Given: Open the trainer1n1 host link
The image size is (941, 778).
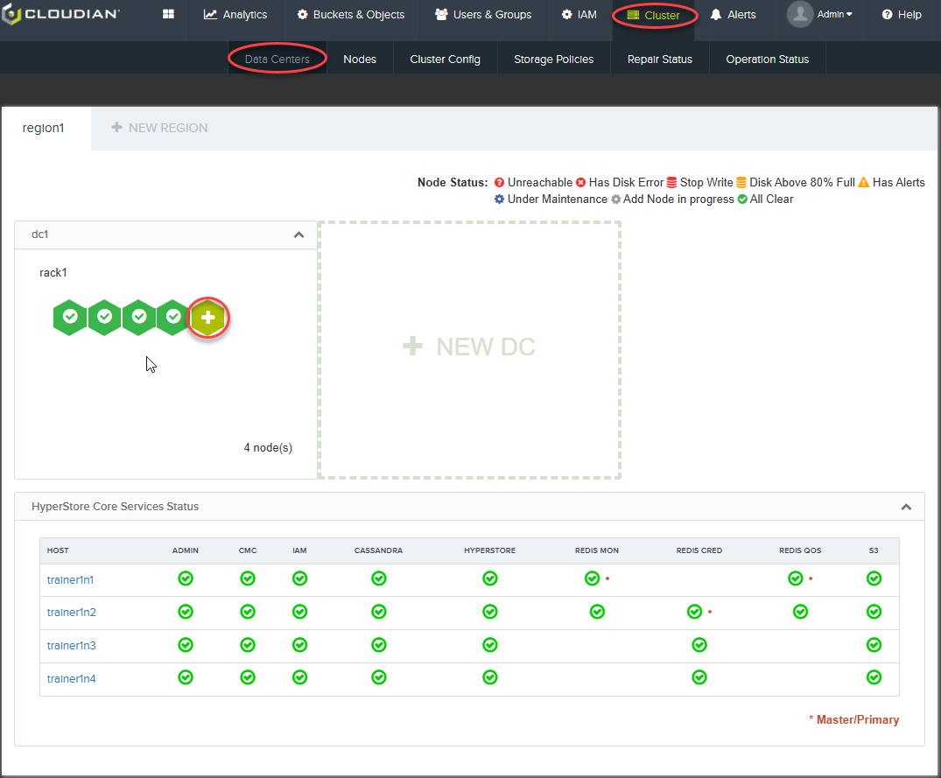Looking at the screenshot, I should click(70, 579).
